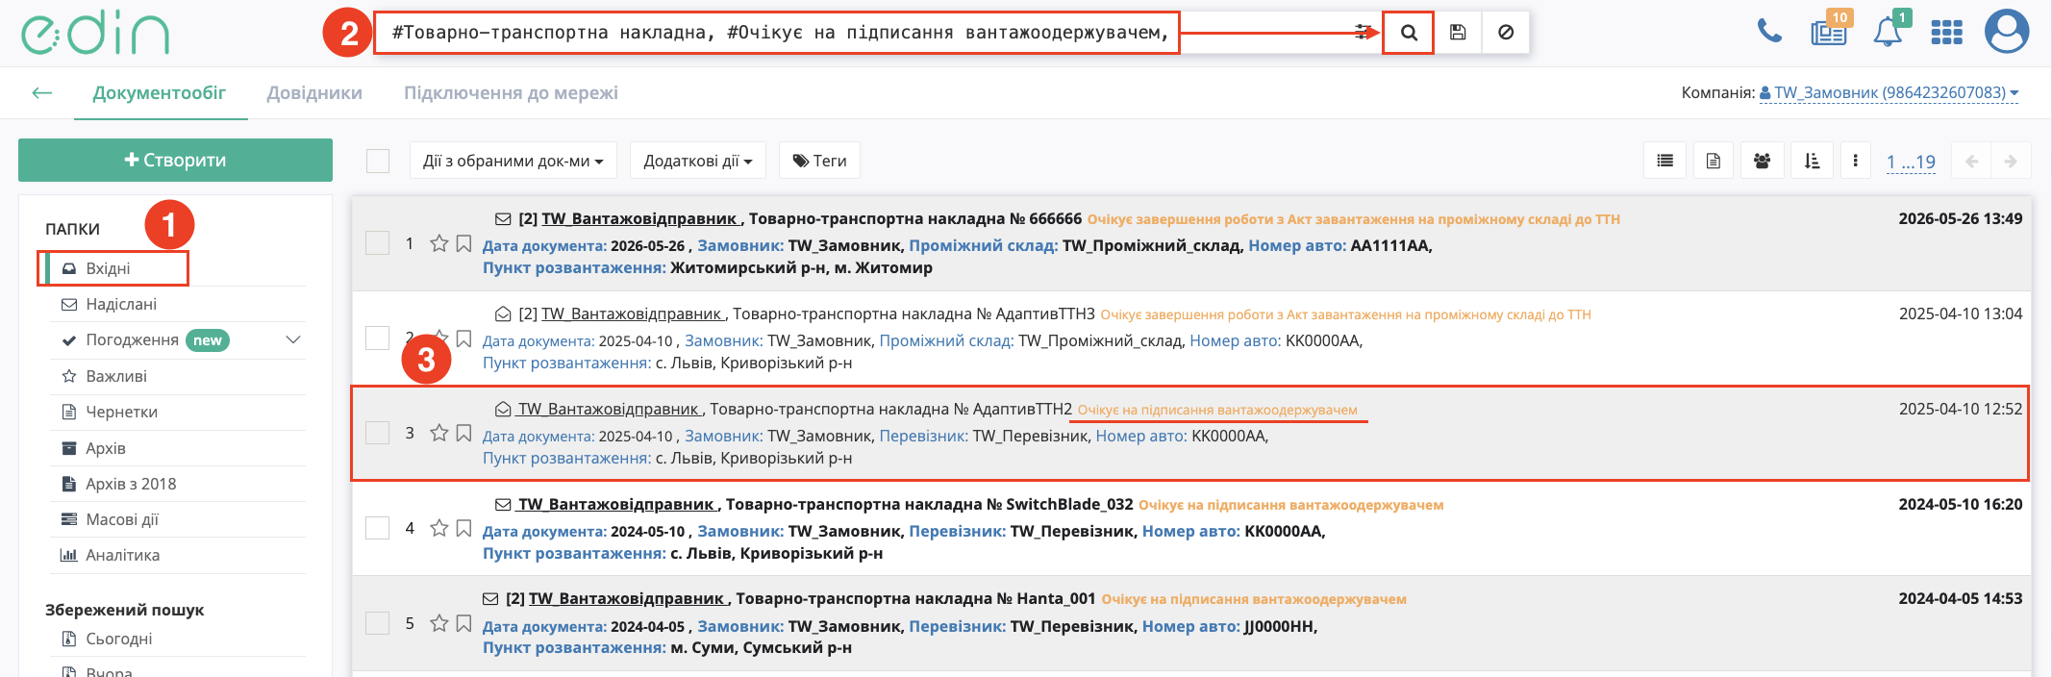Open the news feed icon with badge 10
Viewport: 2052px width, 677px height.
[1829, 32]
